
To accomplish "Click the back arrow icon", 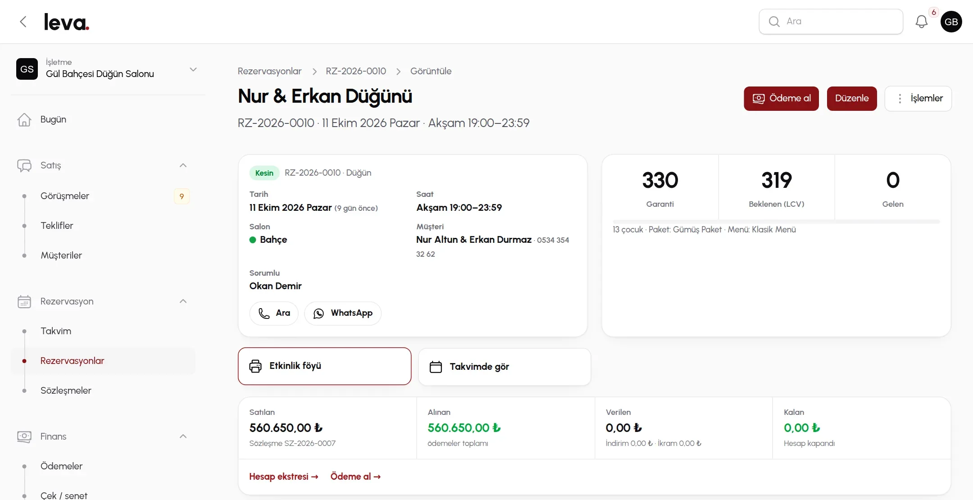I will [23, 22].
